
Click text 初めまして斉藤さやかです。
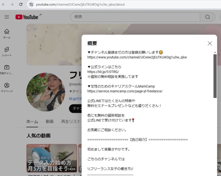pyautogui.click(x=109, y=149)
